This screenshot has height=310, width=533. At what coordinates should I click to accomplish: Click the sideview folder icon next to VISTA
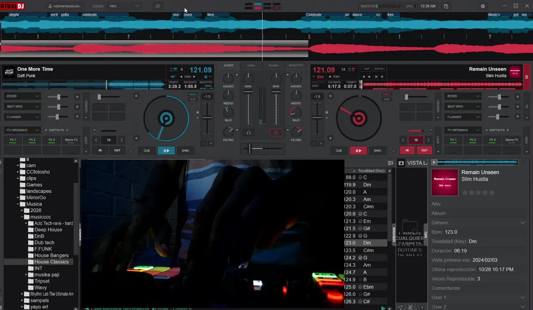[401, 163]
